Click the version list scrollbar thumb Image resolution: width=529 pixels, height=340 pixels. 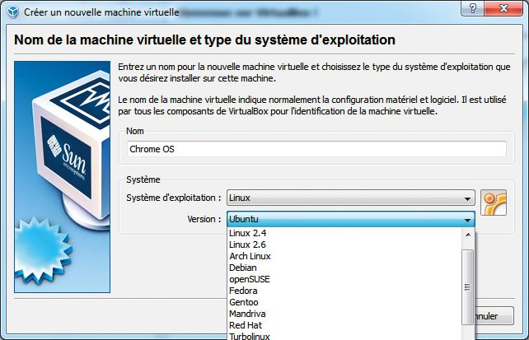click(467, 287)
